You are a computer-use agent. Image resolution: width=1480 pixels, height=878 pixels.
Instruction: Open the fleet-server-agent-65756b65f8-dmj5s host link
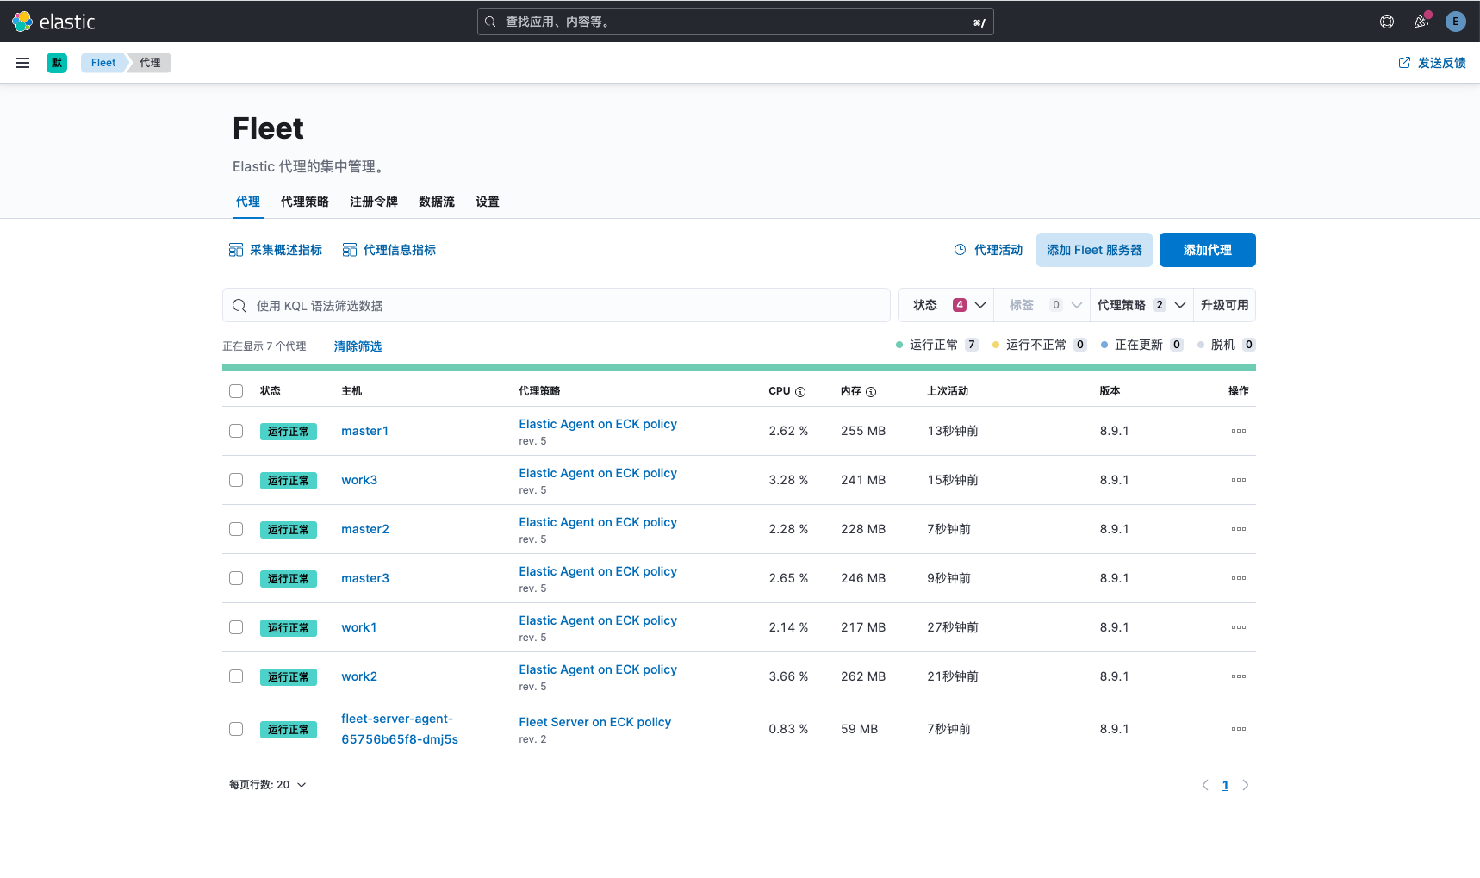pos(400,729)
